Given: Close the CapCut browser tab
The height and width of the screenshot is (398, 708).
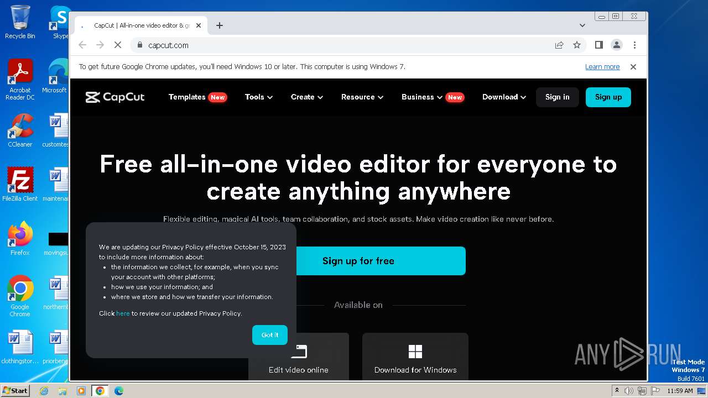Looking at the screenshot, I should click(199, 25).
